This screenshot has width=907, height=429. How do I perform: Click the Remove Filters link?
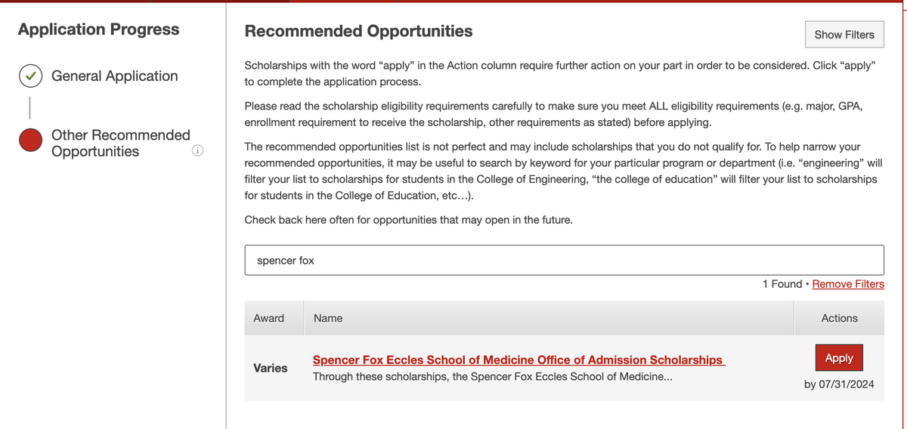point(848,284)
